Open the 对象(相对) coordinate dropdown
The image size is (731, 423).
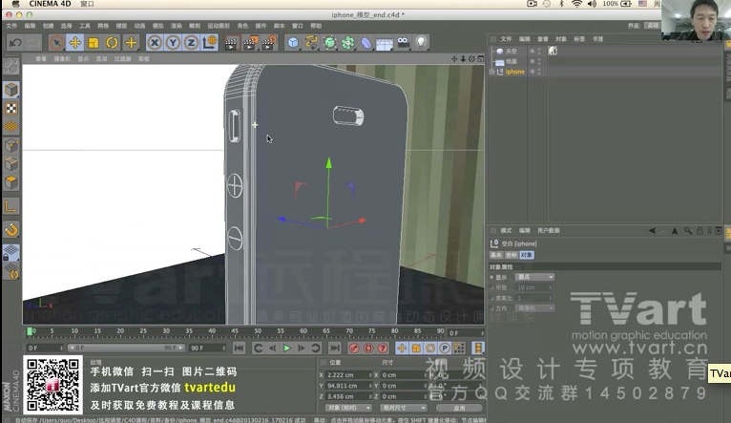tap(347, 408)
